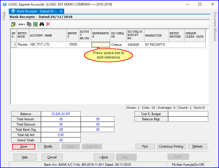Image resolution: width=219 pixels, height=168 pixels.
Task: Select the BY RECEIPTS narration cell
Action: (x=157, y=45)
